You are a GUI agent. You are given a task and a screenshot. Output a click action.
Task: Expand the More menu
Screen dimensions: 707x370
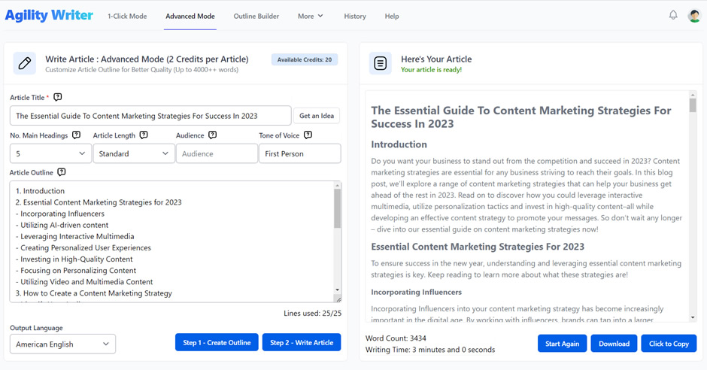[310, 17]
